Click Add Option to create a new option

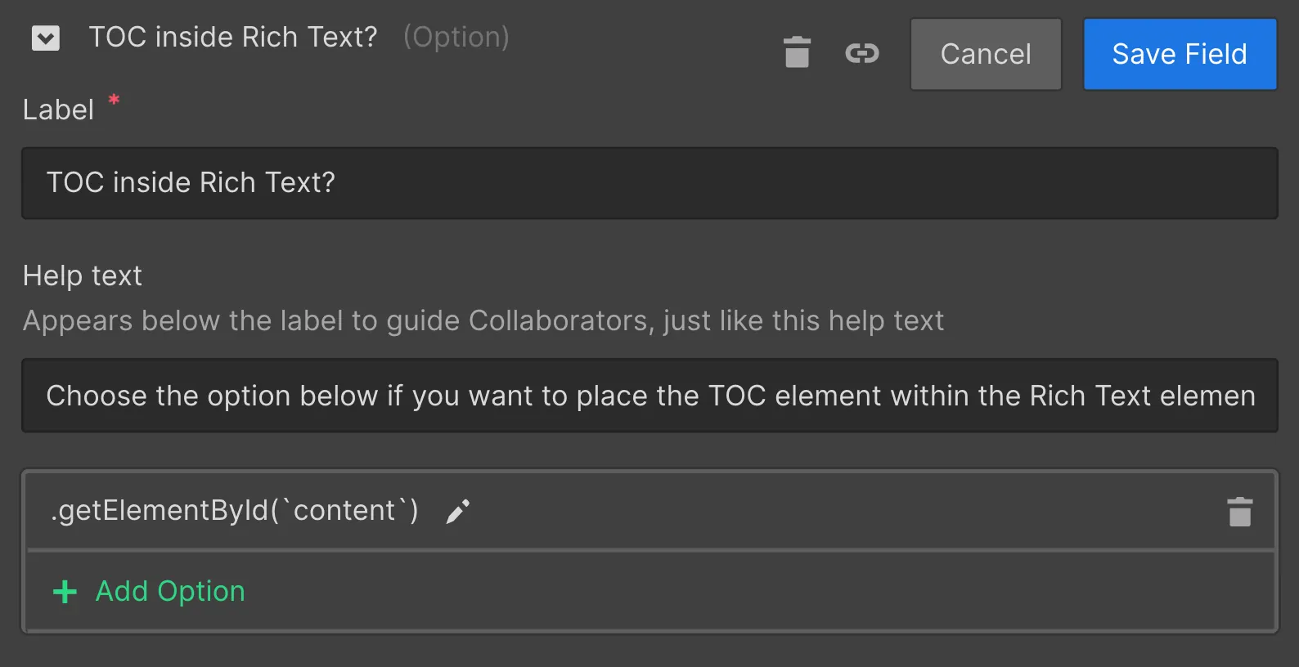169,591
